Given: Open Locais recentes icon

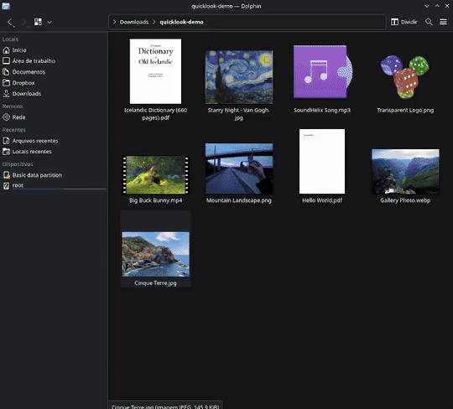Looking at the screenshot, I should point(6,152).
